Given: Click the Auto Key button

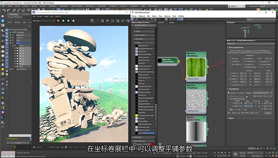Looking at the screenshot, I should click(242, 153).
